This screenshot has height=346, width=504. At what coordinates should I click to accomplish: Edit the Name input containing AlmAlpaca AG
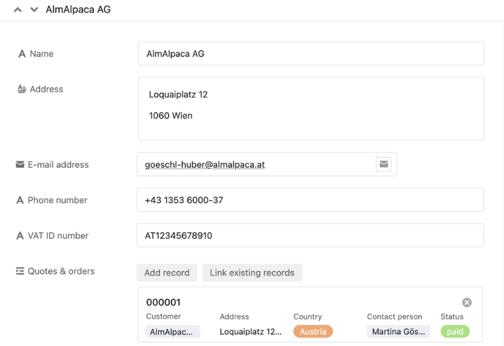point(310,54)
